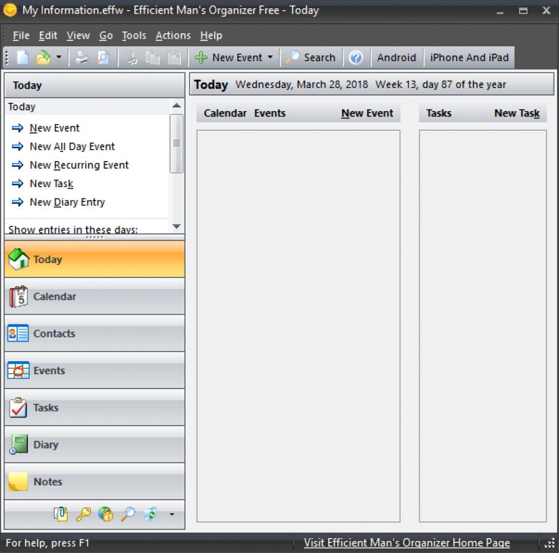
Task: Click the New file toolbar icon
Action: 23,58
